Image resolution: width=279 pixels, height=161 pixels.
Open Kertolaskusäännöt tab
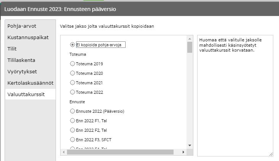tap(30, 83)
